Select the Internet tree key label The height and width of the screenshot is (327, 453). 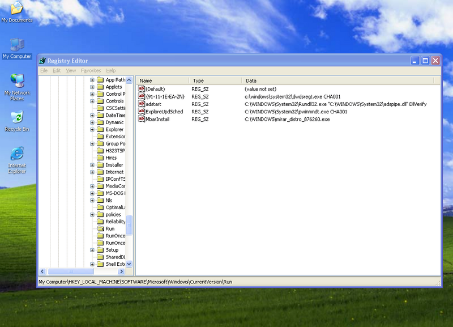pos(114,172)
